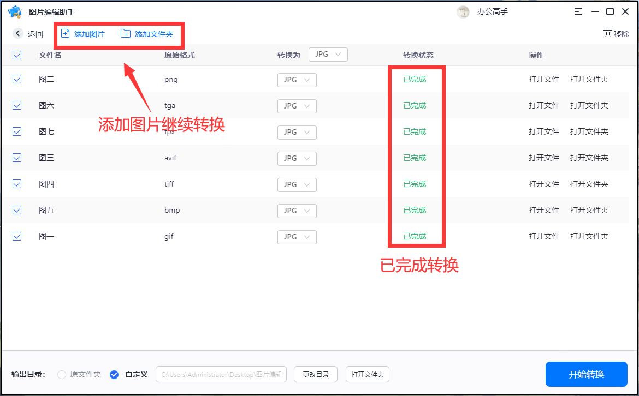The width and height of the screenshot is (639, 396).
Task: Open the format dropdown for 图五
Action: click(x=297, y=211)
